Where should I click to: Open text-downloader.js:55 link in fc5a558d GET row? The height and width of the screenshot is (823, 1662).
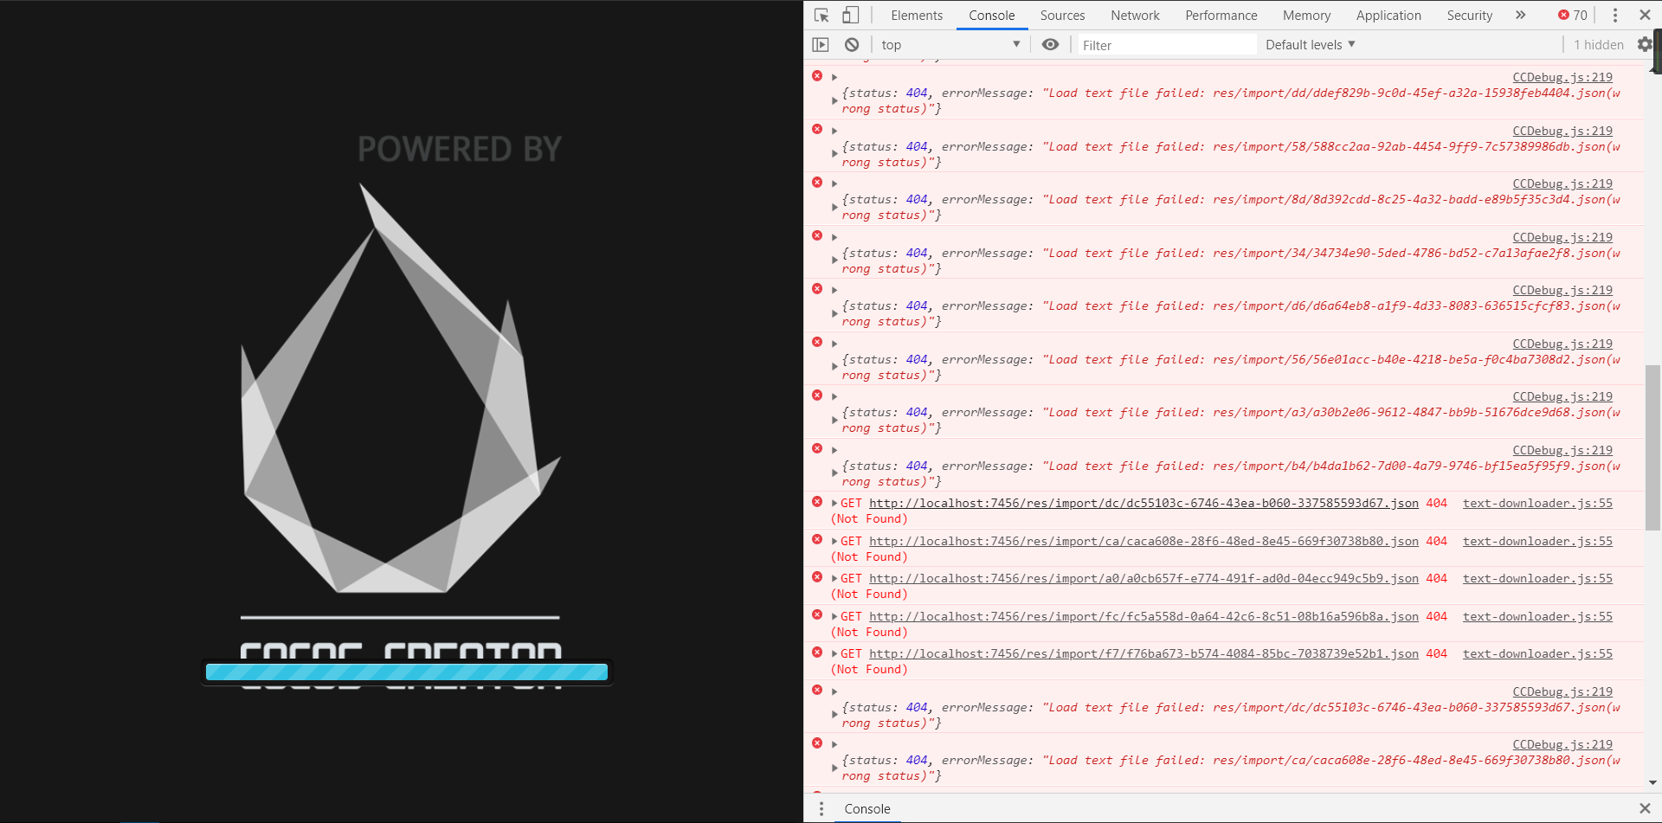(x=1537, y=616)
